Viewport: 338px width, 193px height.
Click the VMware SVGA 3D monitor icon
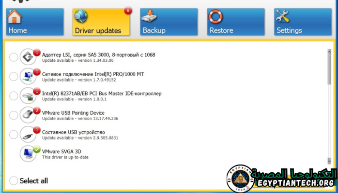pyautogui.click(x=28, y=153)
